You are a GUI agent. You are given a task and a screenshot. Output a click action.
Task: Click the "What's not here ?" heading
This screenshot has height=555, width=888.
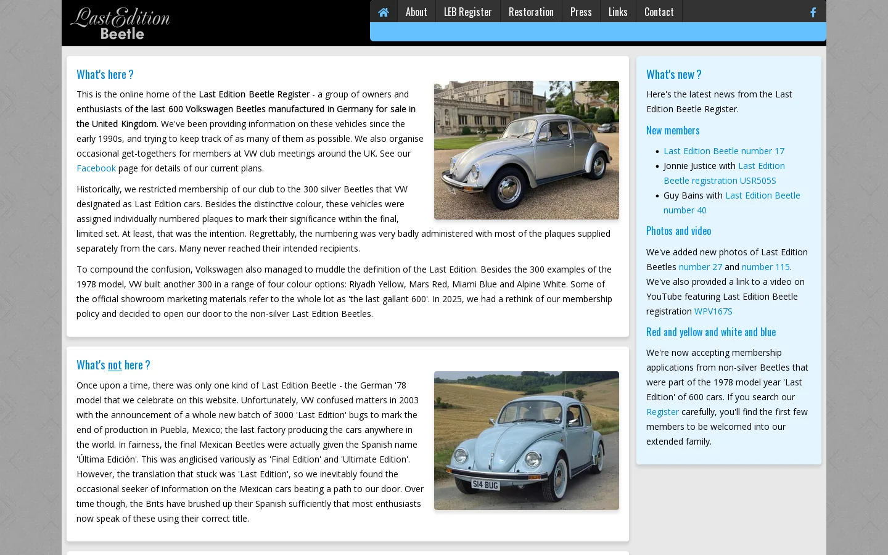coord(113,365)
